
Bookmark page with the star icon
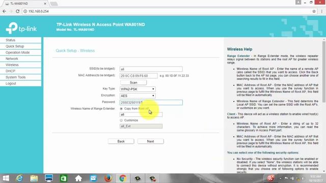[314, 11]
